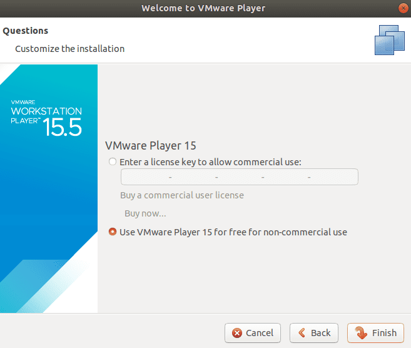Close the VMware Player installer window

[403, 8]
